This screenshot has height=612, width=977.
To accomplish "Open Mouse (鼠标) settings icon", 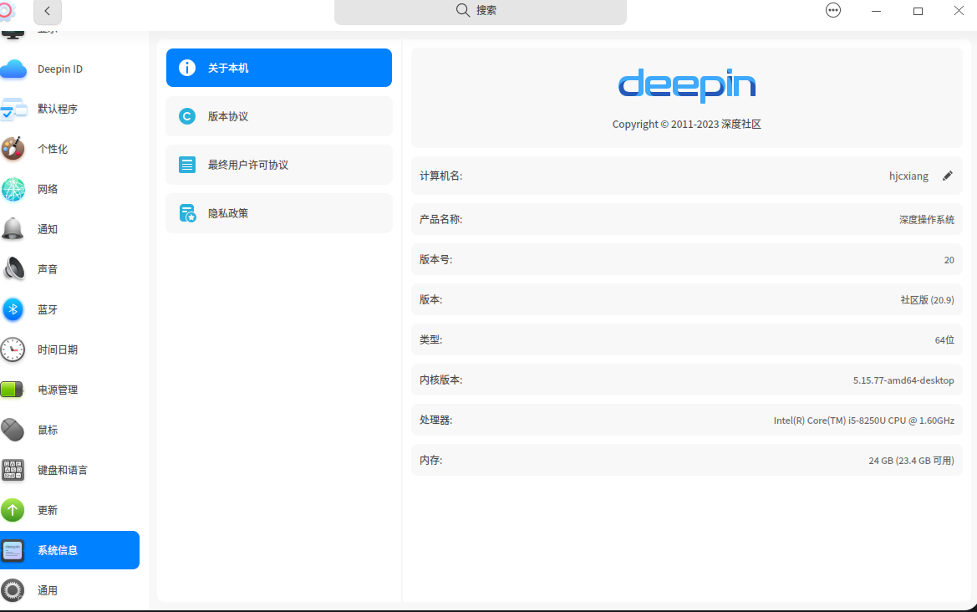I will click(x=13, y=430).
